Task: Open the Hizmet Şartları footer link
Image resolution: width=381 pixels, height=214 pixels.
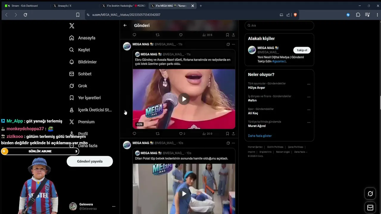Action: (x=255, y=147)
